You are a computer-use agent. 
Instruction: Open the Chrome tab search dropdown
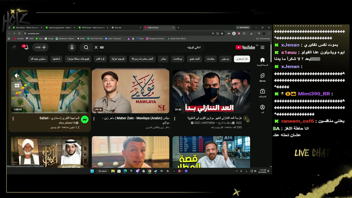(9, 28)
